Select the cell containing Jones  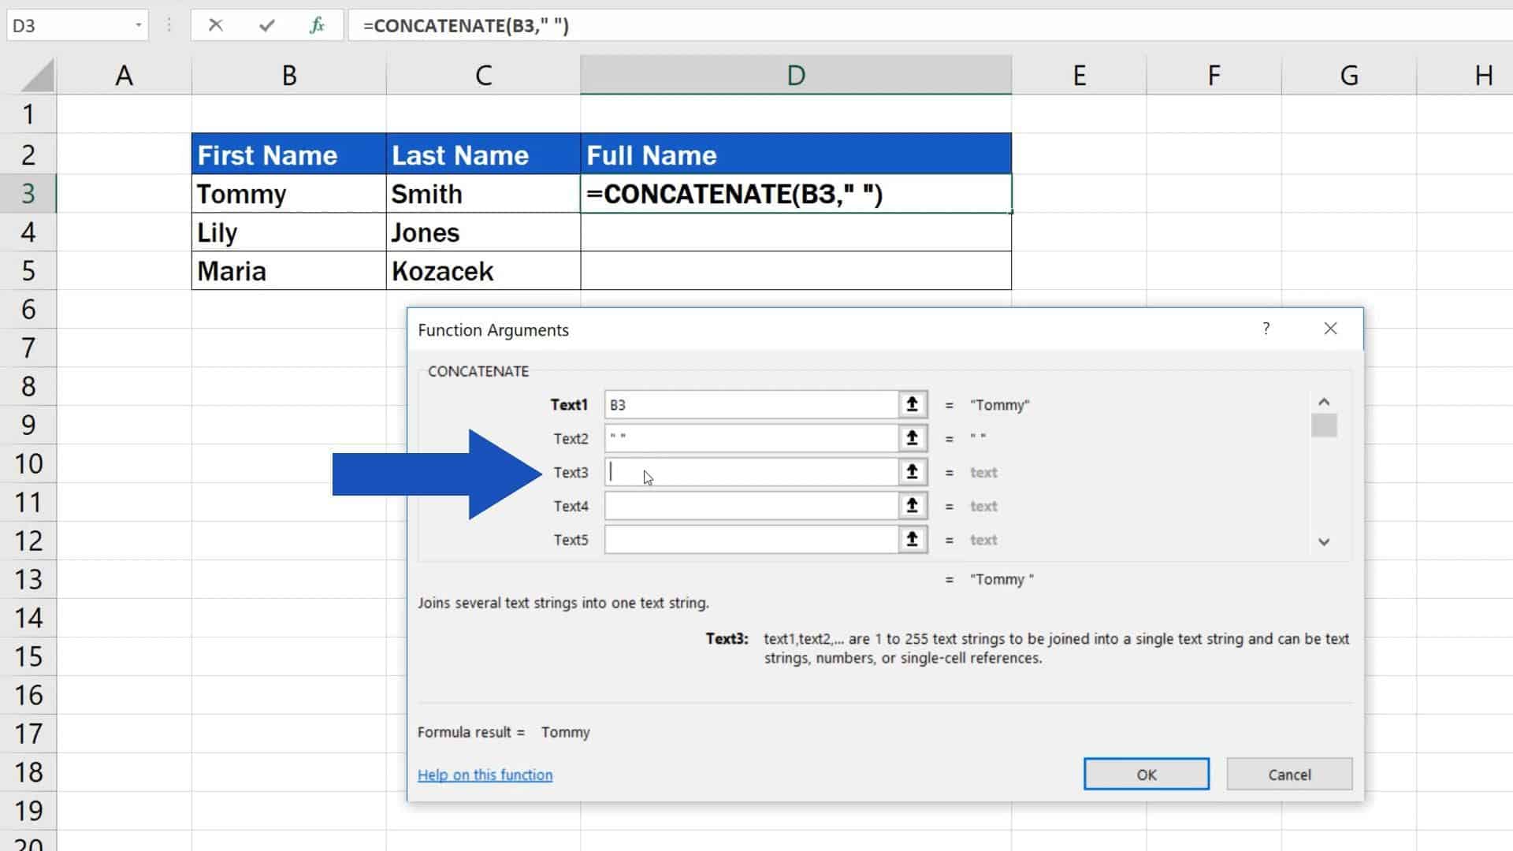pos(482,232)
